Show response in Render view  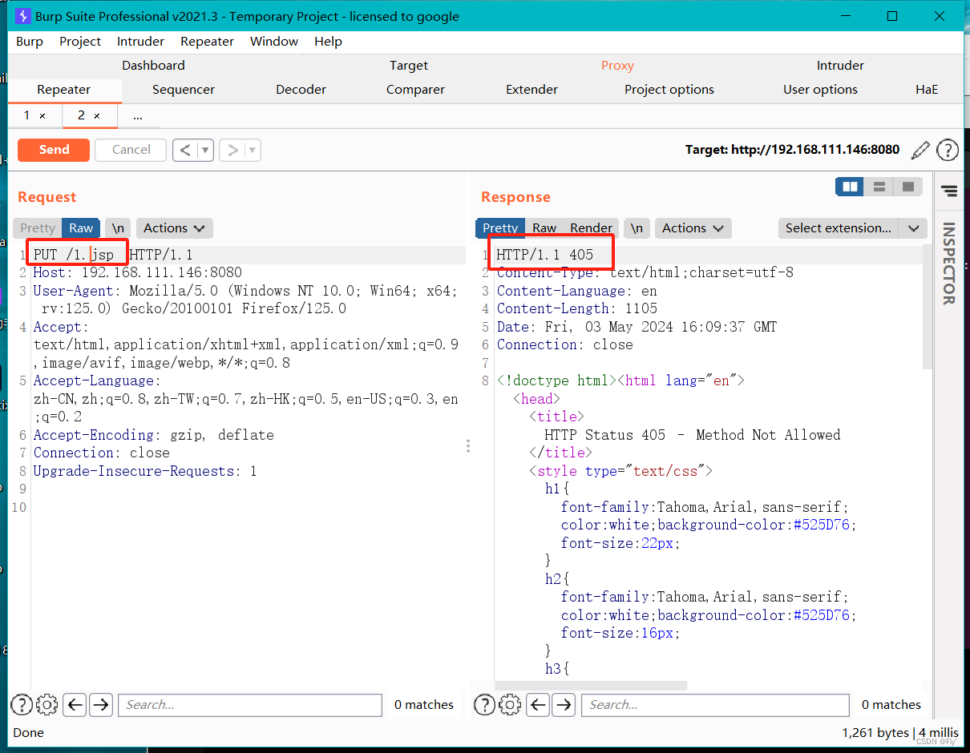pos(591,228)
